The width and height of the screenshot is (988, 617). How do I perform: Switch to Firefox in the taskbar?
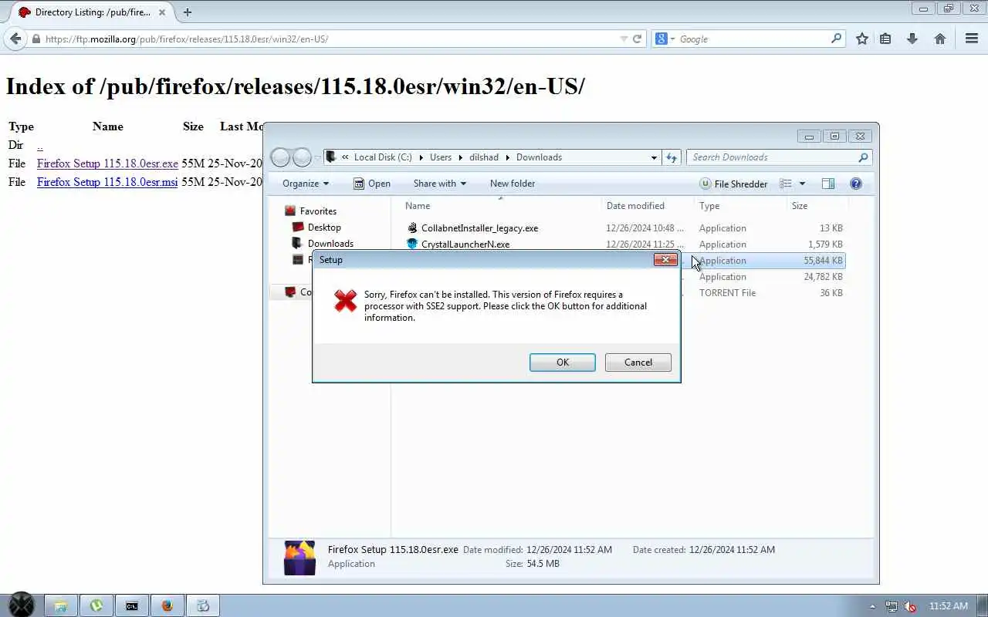click(x=167, y=605)
